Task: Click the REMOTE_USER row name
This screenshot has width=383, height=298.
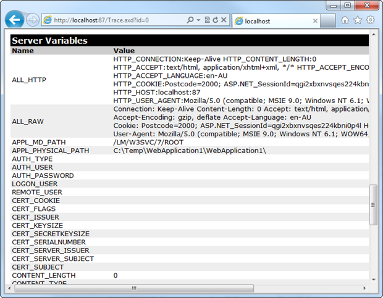Action: coord(37,192)
